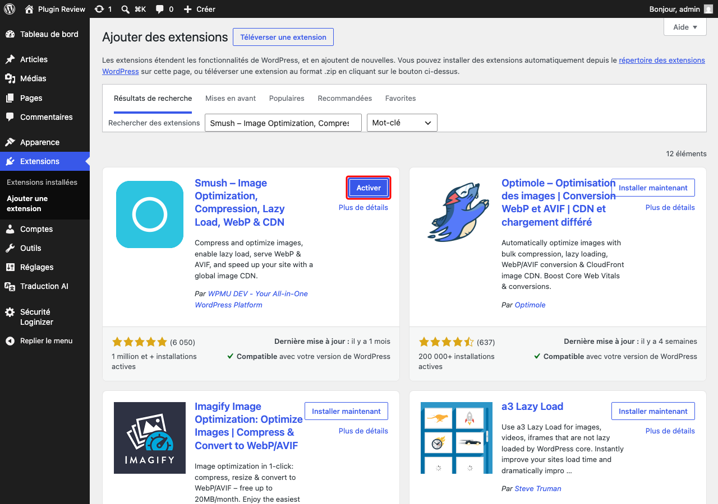Open Extensions installées submenu item
The image size is (718, 504).
42,183
